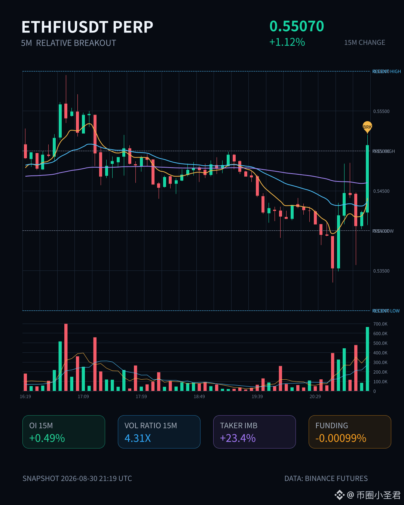The height and width of the screenshot is (505, 404).
Task: Click the 500.0K volume axis label
Action: 380,343
